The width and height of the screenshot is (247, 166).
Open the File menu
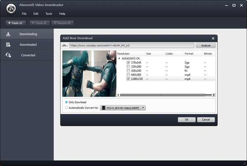[x=24, y=14]
